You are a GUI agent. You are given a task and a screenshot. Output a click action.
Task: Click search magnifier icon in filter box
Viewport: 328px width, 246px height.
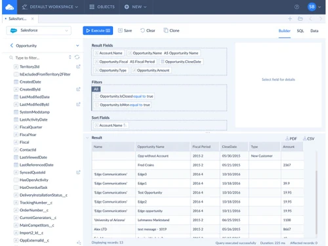[11, 58]
